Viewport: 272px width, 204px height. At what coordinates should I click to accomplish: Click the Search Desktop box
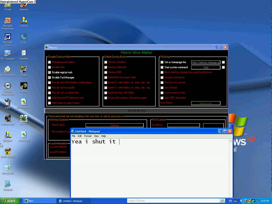pos(173,201)
